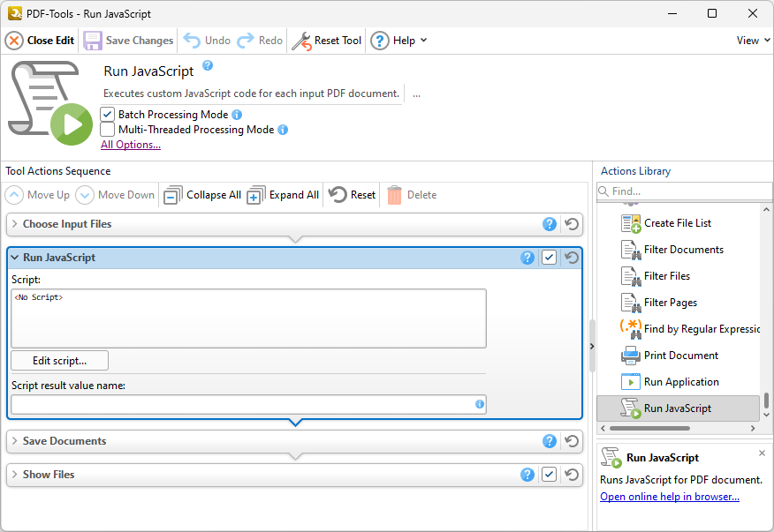Close the Run JavaScript description pane
Image resolution: width=774 pixels, height=532 pixels.
coord(763,453)
